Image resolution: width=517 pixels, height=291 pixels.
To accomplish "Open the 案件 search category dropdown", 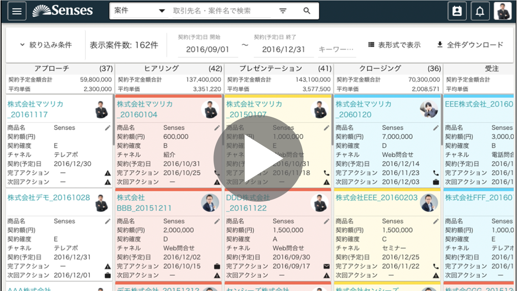I will pyautogui.click(x=140, y=11).
